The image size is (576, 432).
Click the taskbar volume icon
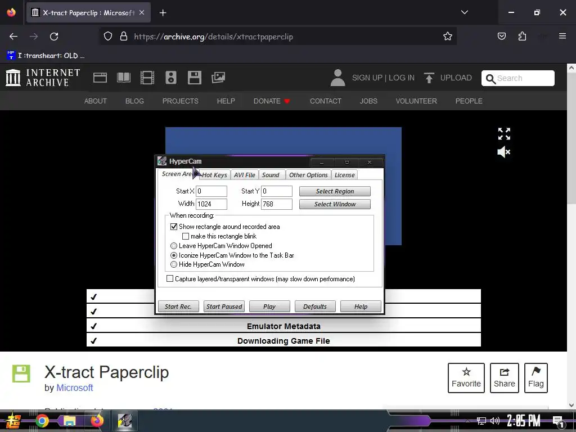click(495, 421)
